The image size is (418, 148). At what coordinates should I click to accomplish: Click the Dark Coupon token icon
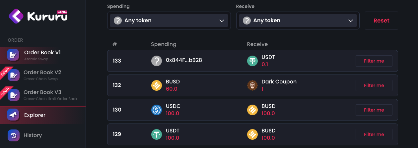tap(252, 85)
